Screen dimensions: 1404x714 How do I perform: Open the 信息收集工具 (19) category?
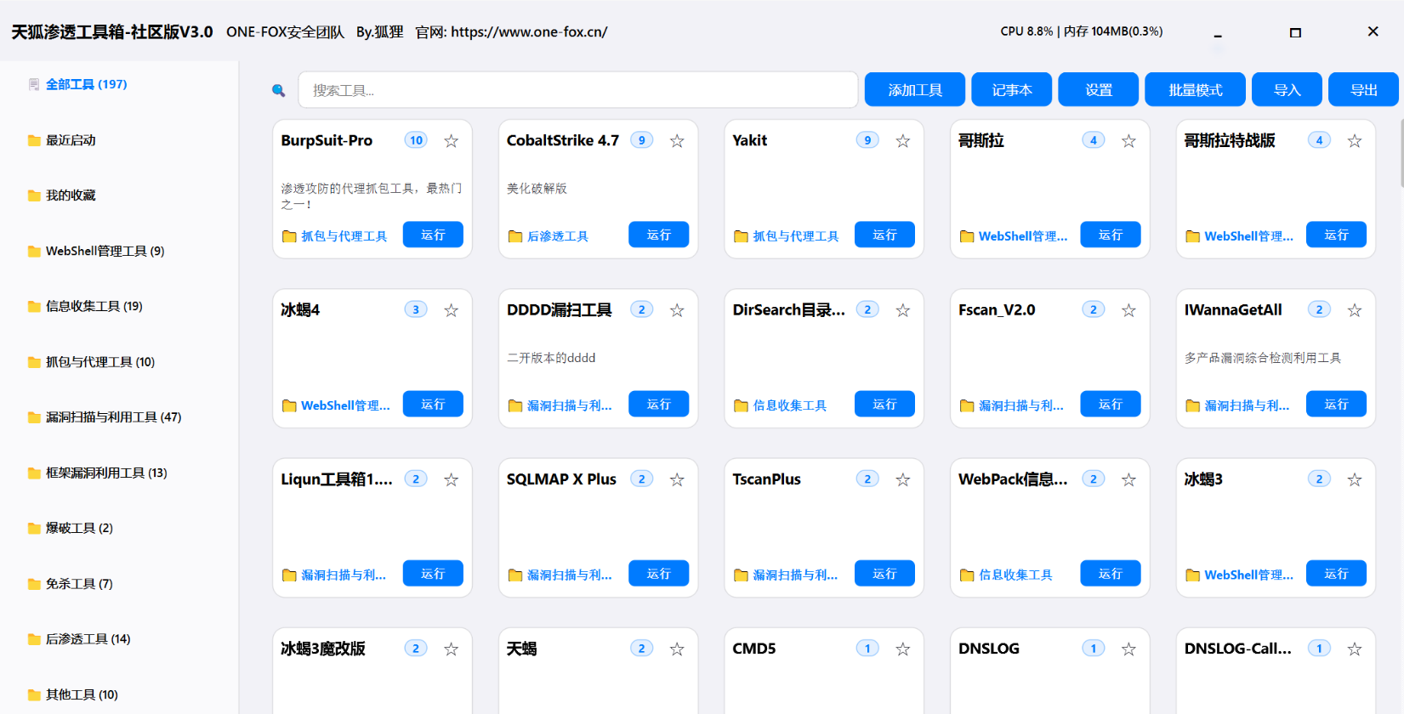click(x=94, y=306)
